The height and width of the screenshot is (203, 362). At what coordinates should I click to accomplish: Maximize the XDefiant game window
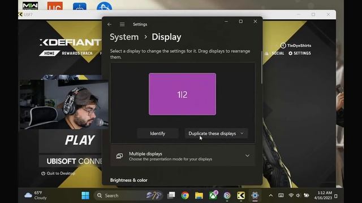pos(313,15)
